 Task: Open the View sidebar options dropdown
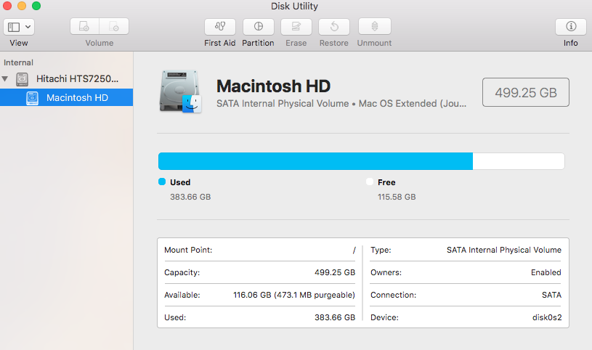28,27
